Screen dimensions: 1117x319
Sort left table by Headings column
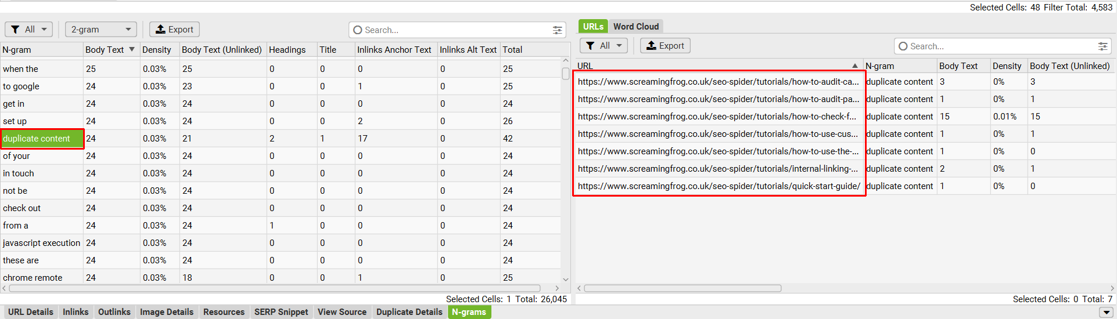pyautogui.click(x=292, y=50)
